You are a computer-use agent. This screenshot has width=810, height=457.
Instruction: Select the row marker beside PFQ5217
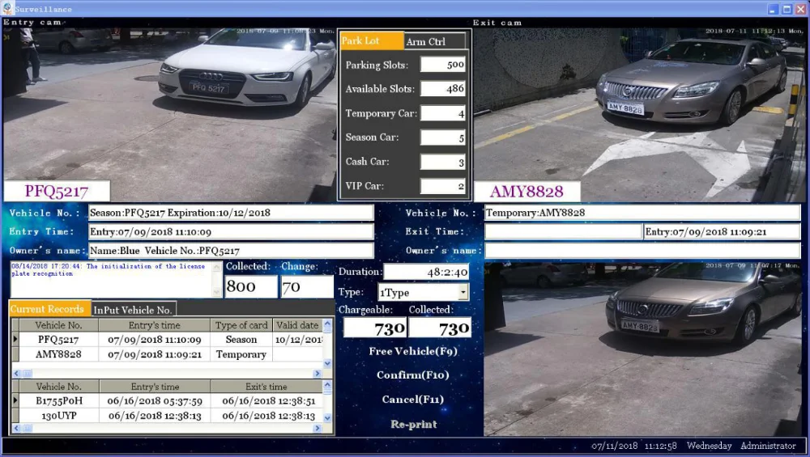click(x=15, y=340)
